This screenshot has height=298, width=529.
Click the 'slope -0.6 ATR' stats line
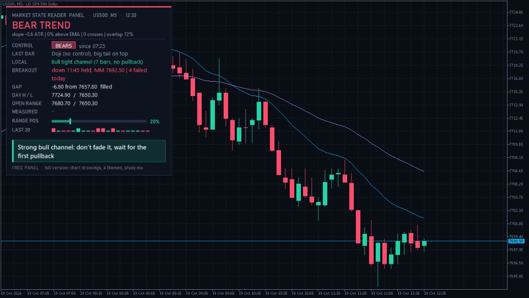pos(73,34)
